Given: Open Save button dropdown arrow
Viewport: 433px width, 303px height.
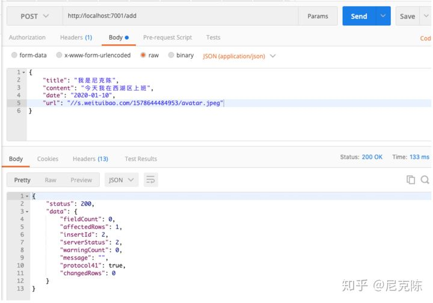Looking at the screenshot, I should click(x=426, y=16).
